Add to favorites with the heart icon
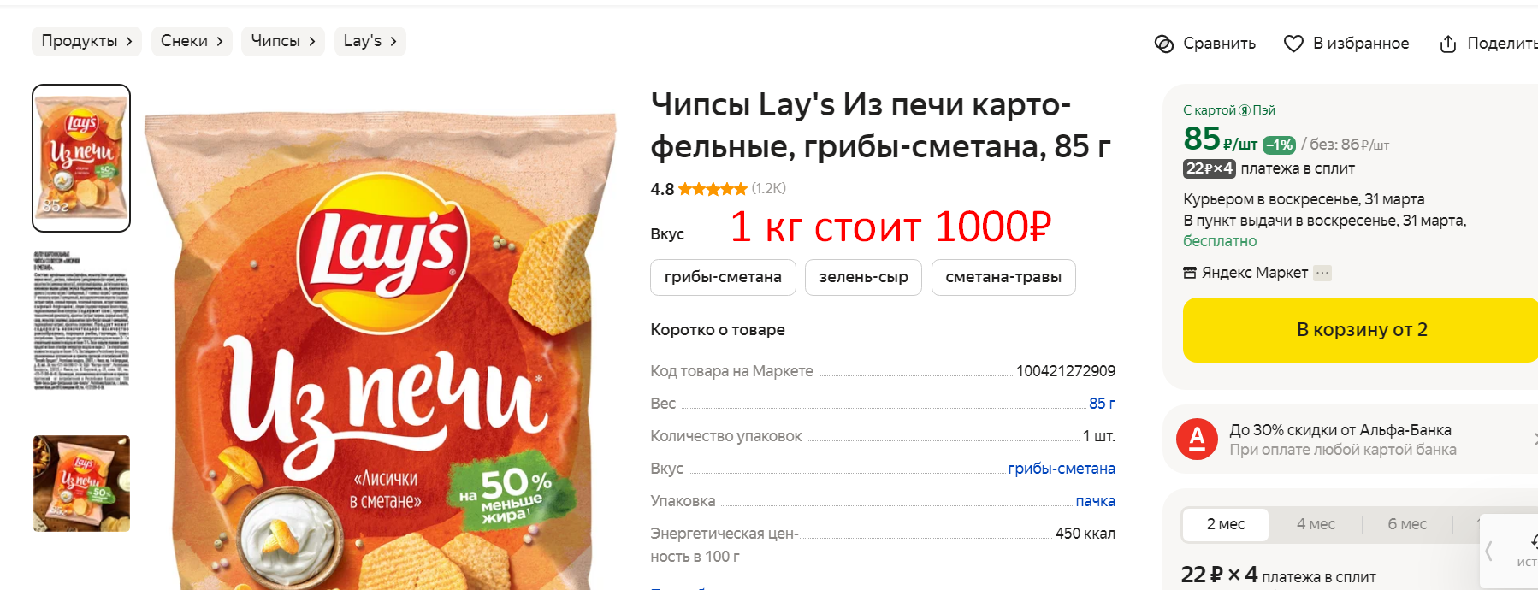This screenshot has height=590, width=1538. click(x=1293, y=44)
